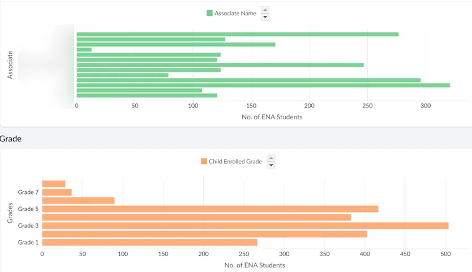Click No. of ENA Students title under orange chart
472x272 pixels.
click(255, 265)
